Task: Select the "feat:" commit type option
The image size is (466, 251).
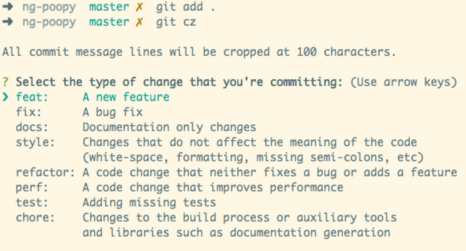Action: pyautogui.click(x=32, y=97)
